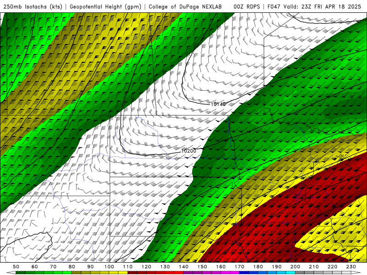This screenshot has width=367, height=275.
Task: Click the 220 label on the color scale
Action: (332, 267)
